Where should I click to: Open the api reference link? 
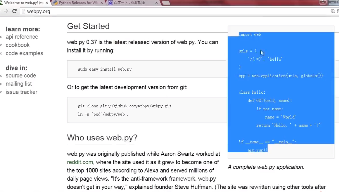(22, 37)
